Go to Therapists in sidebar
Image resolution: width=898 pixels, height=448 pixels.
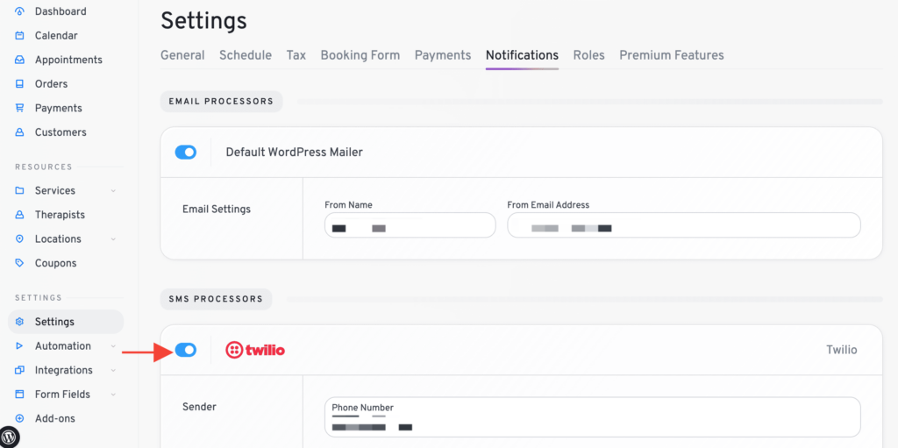click(60, 215)
